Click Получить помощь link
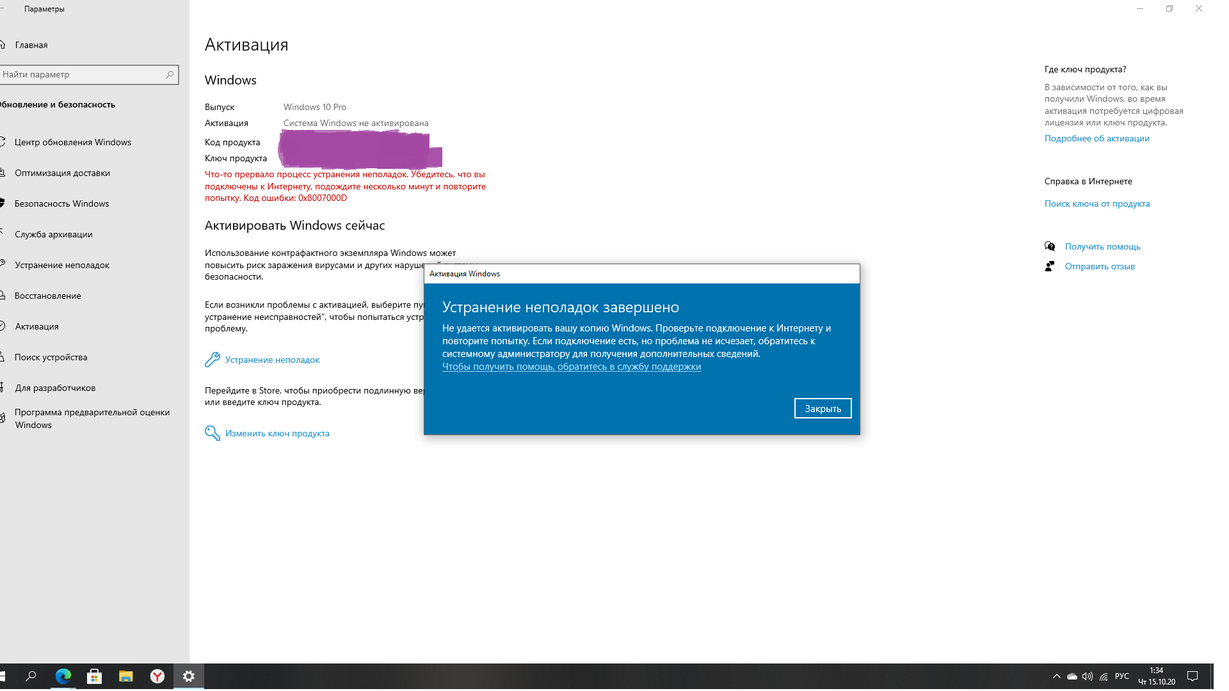Viewport: 1229px width, 691px height. click(x=1102, y=246)
